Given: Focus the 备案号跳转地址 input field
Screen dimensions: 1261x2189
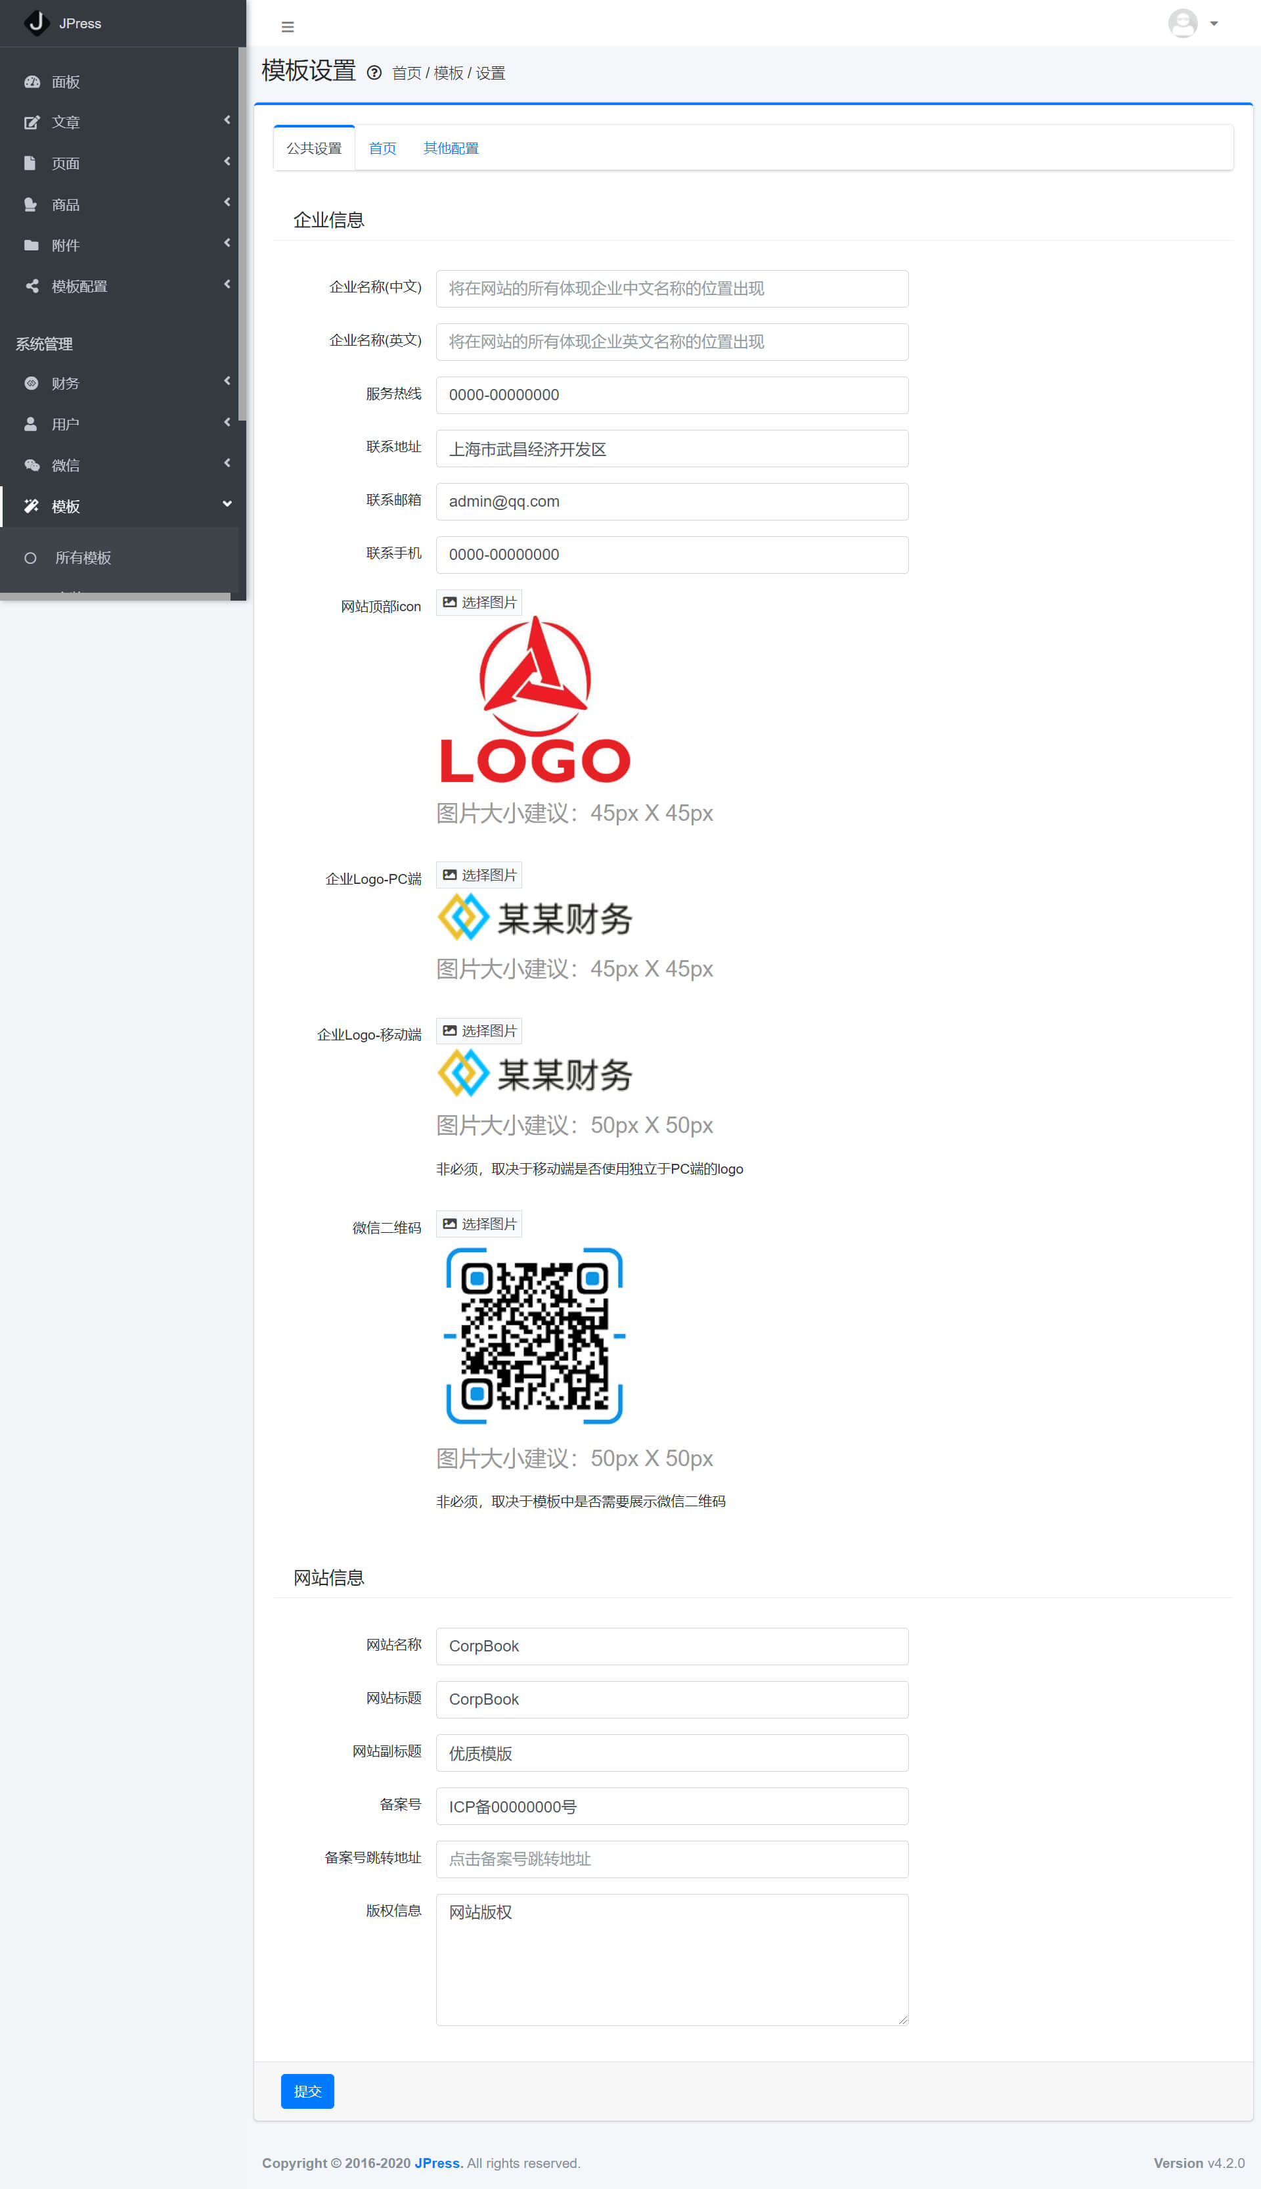Looking at the screenshot, I should (672, 1859).
